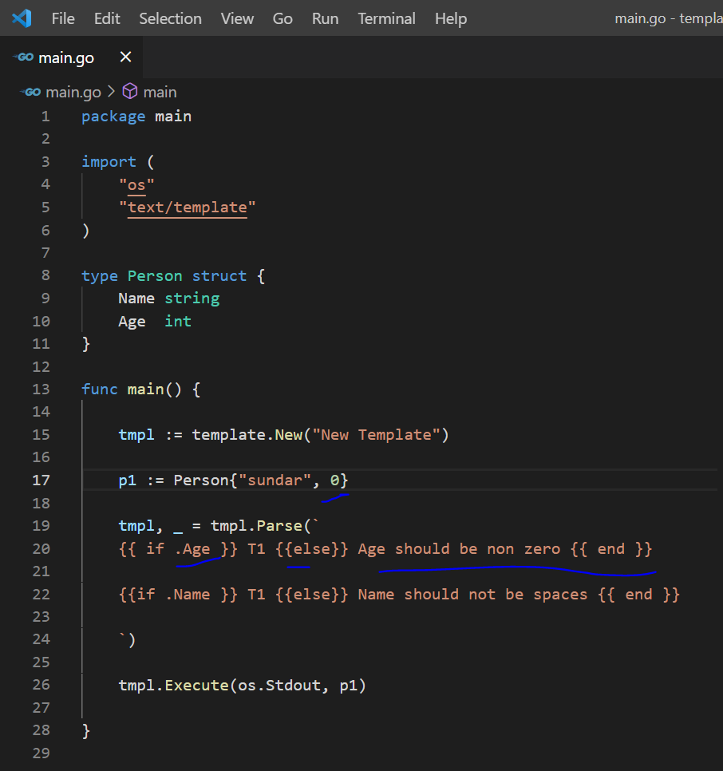Open the Terminal menu
This screenshot has width=723, height=771.
(x=386, y=18)
